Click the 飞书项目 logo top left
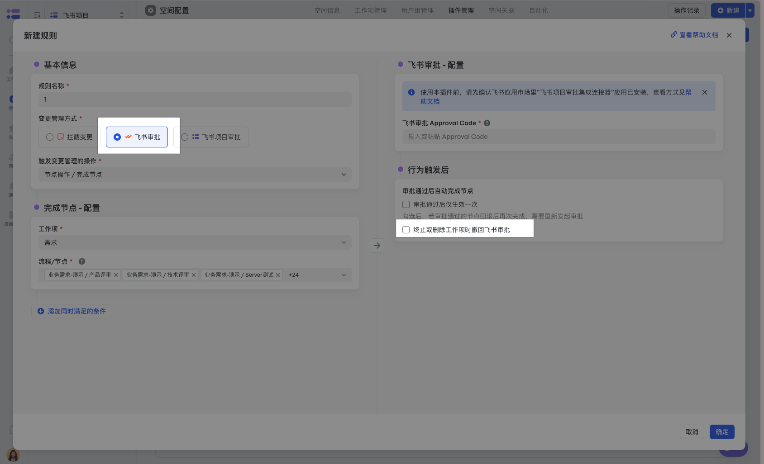Screen dimensions: 764x464 (13, 14)
